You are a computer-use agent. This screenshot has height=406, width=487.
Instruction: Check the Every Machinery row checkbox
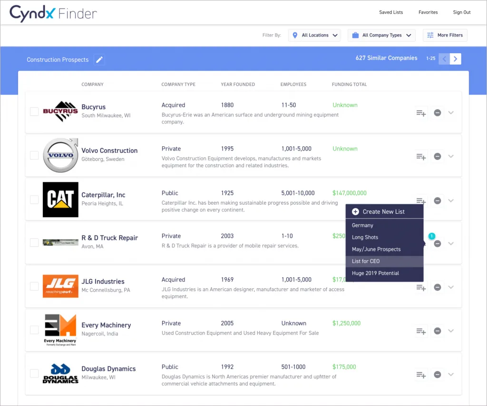click(x=34, y=330)
